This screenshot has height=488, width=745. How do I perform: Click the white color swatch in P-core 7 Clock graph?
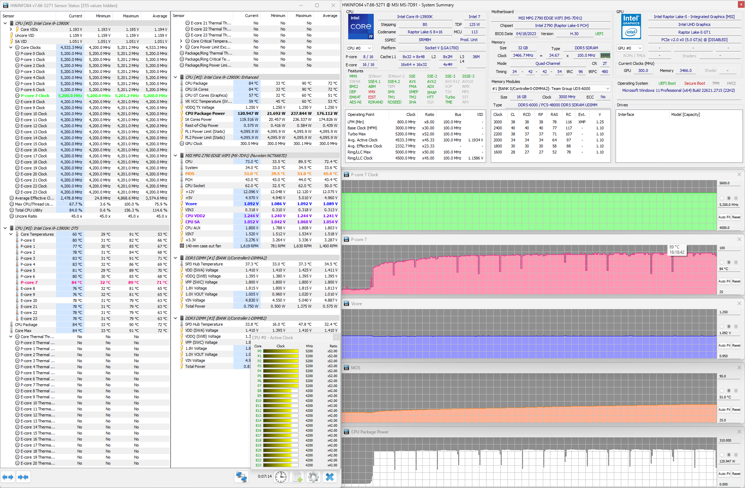[x=722, y=198]
